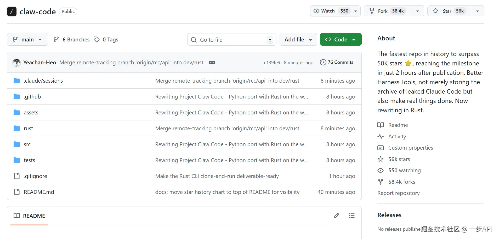This screenshot has width=499, height=239.
Task: Open the star lists dropdown arrow
Action: point(478,11)
